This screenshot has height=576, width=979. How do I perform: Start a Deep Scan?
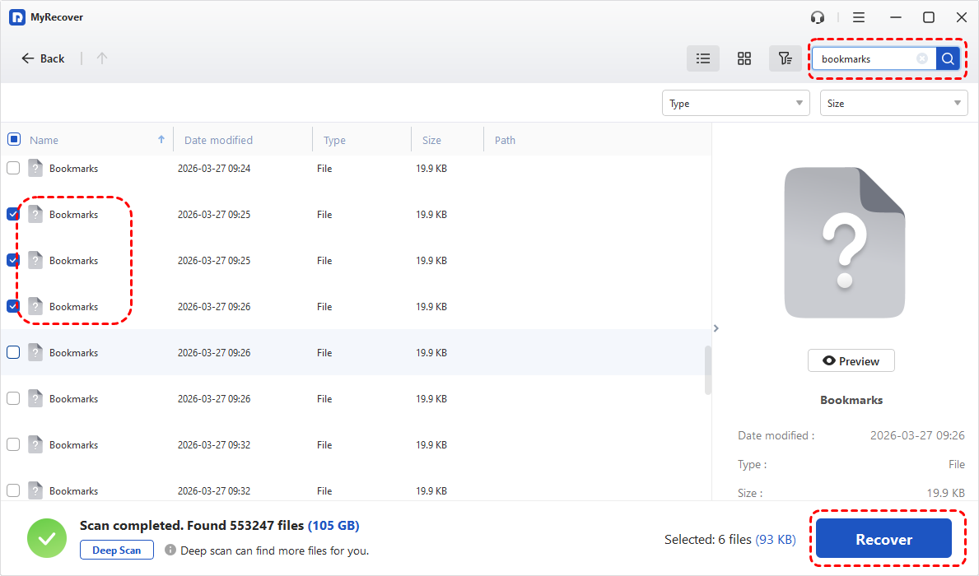click(116, 550)
